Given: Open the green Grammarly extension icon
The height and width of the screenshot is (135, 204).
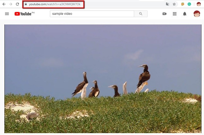Looking at the screenshot, I should pos(189,4).
